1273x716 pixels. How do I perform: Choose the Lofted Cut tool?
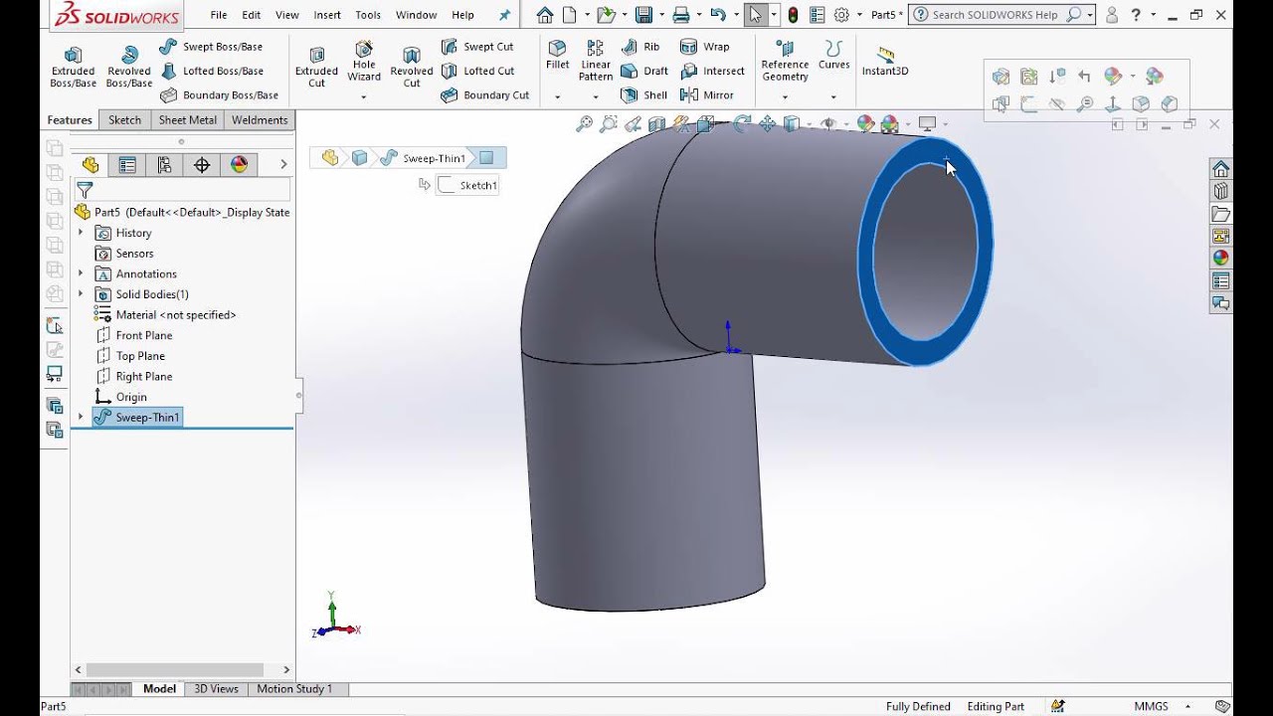pyautogui.click(x=477, y=71)
